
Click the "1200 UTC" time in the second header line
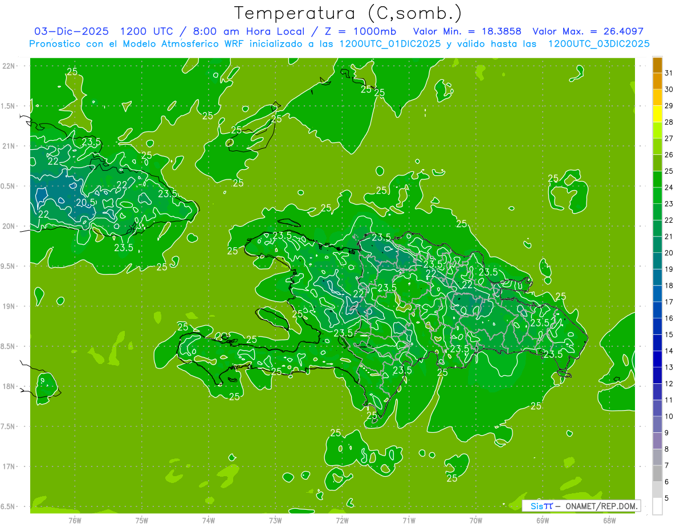147,31
